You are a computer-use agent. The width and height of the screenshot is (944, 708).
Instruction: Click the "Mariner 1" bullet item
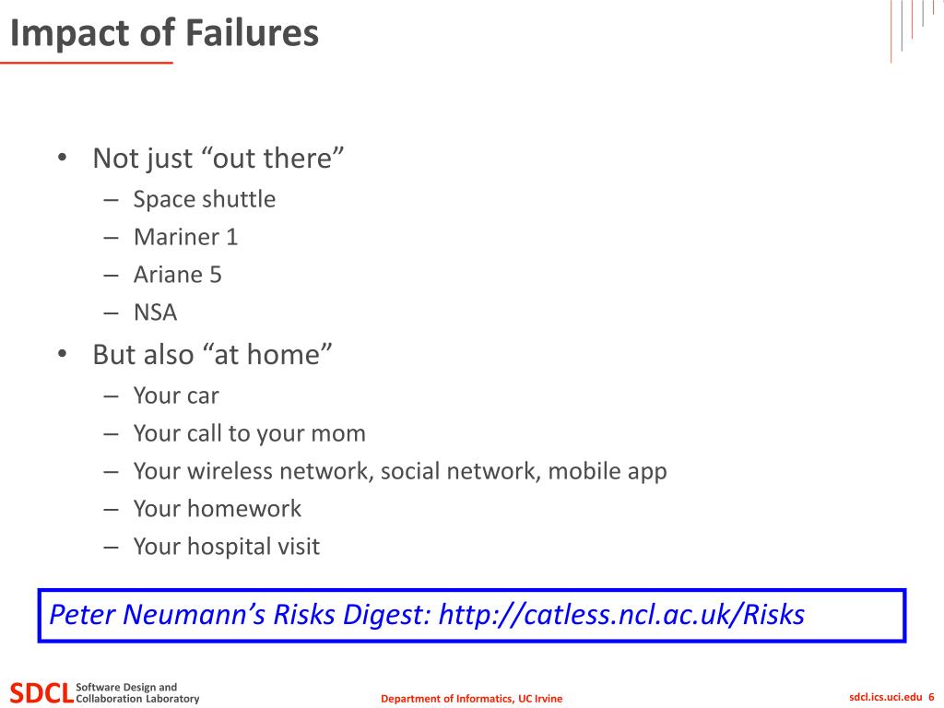pos(185,237)
